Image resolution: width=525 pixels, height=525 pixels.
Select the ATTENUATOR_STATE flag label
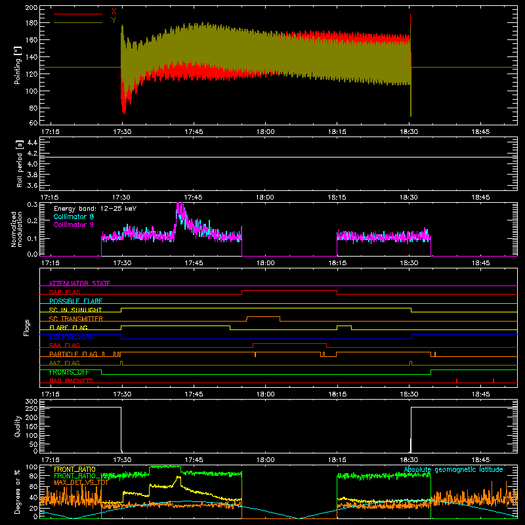click(79, 283)
